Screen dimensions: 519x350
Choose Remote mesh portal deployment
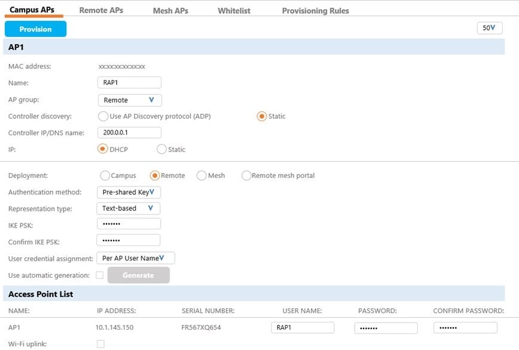pos(246,176)
